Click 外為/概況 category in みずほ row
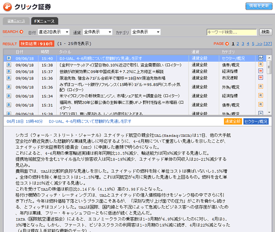This screenshot has height=232, width=275. (x=231, y=87)
